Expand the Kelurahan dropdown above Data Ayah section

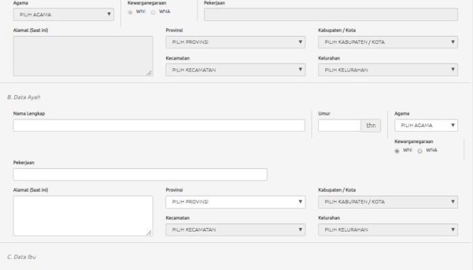[x=388, y=70]
